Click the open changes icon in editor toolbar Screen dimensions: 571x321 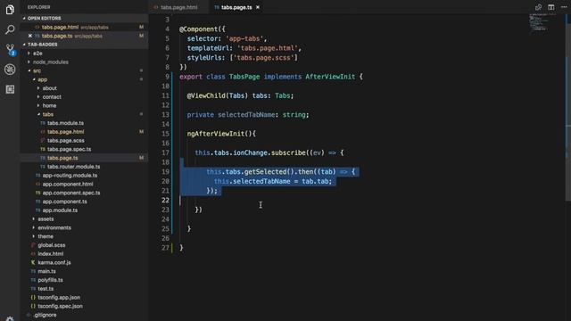coord(538,7)
